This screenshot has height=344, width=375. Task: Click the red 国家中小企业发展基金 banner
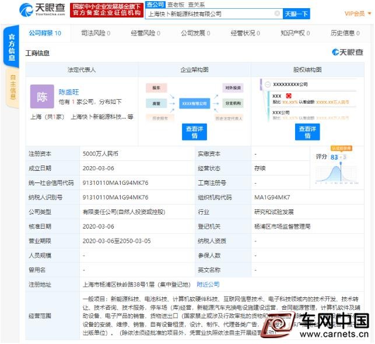pyautogui.click(x=107, y=10)
